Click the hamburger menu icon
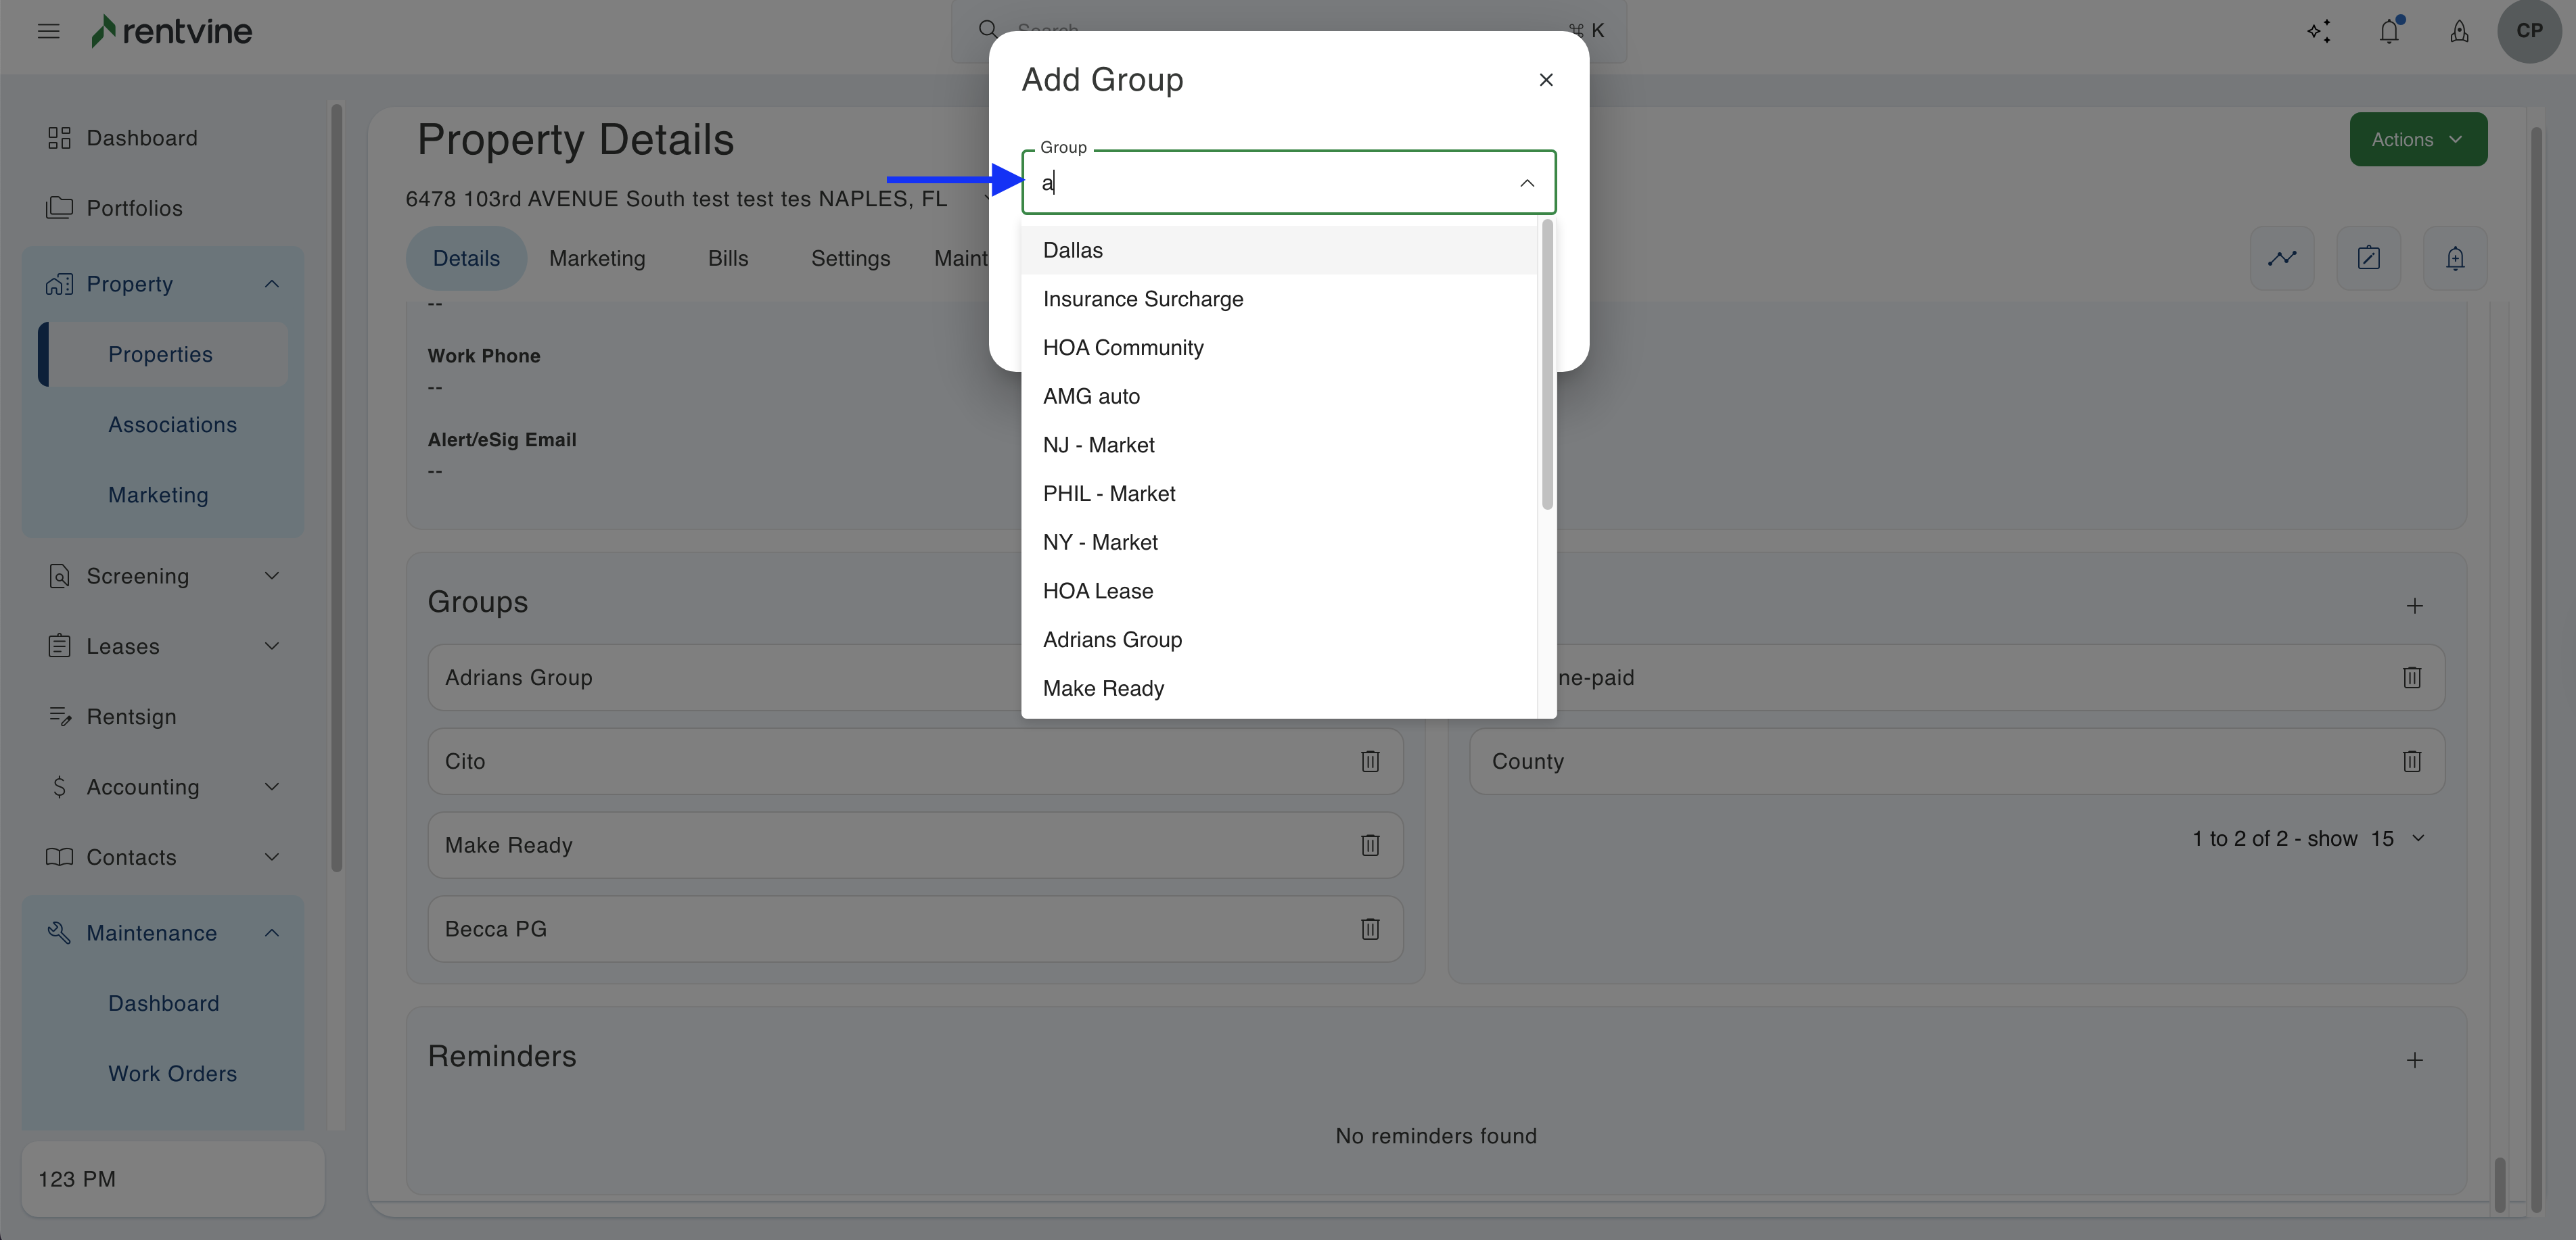The width and height of the screenshot is (2576, 1240). 48,31
